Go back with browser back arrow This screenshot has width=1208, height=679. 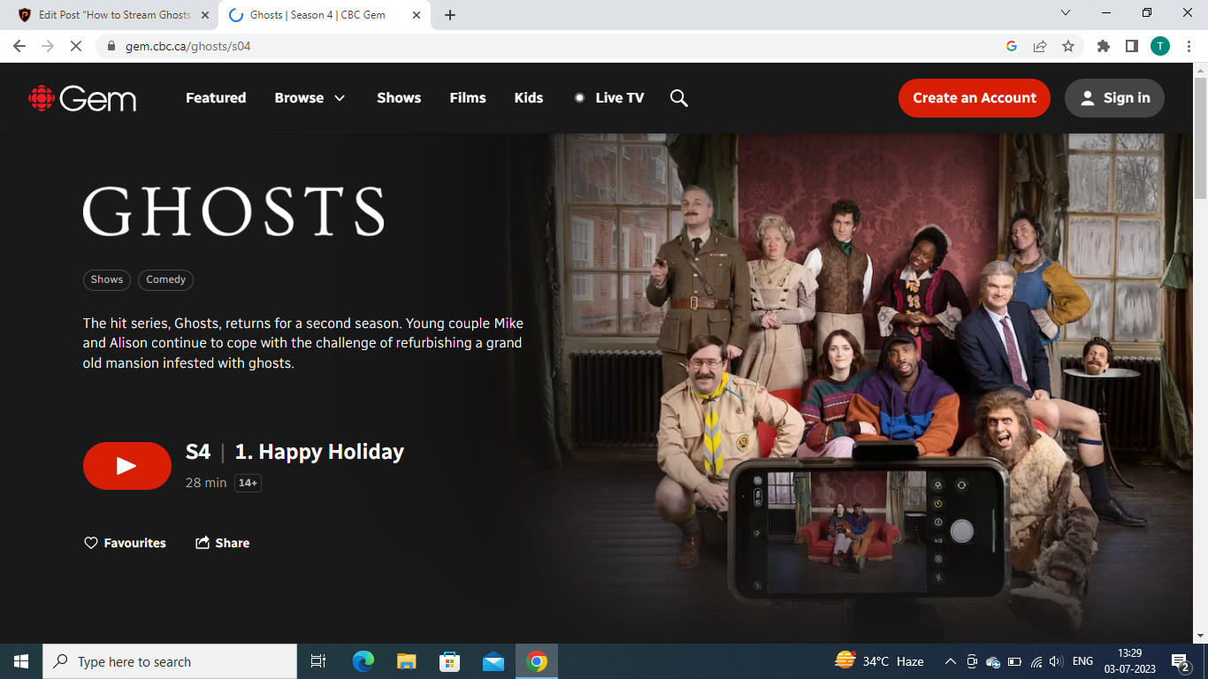tap(19, 46)
